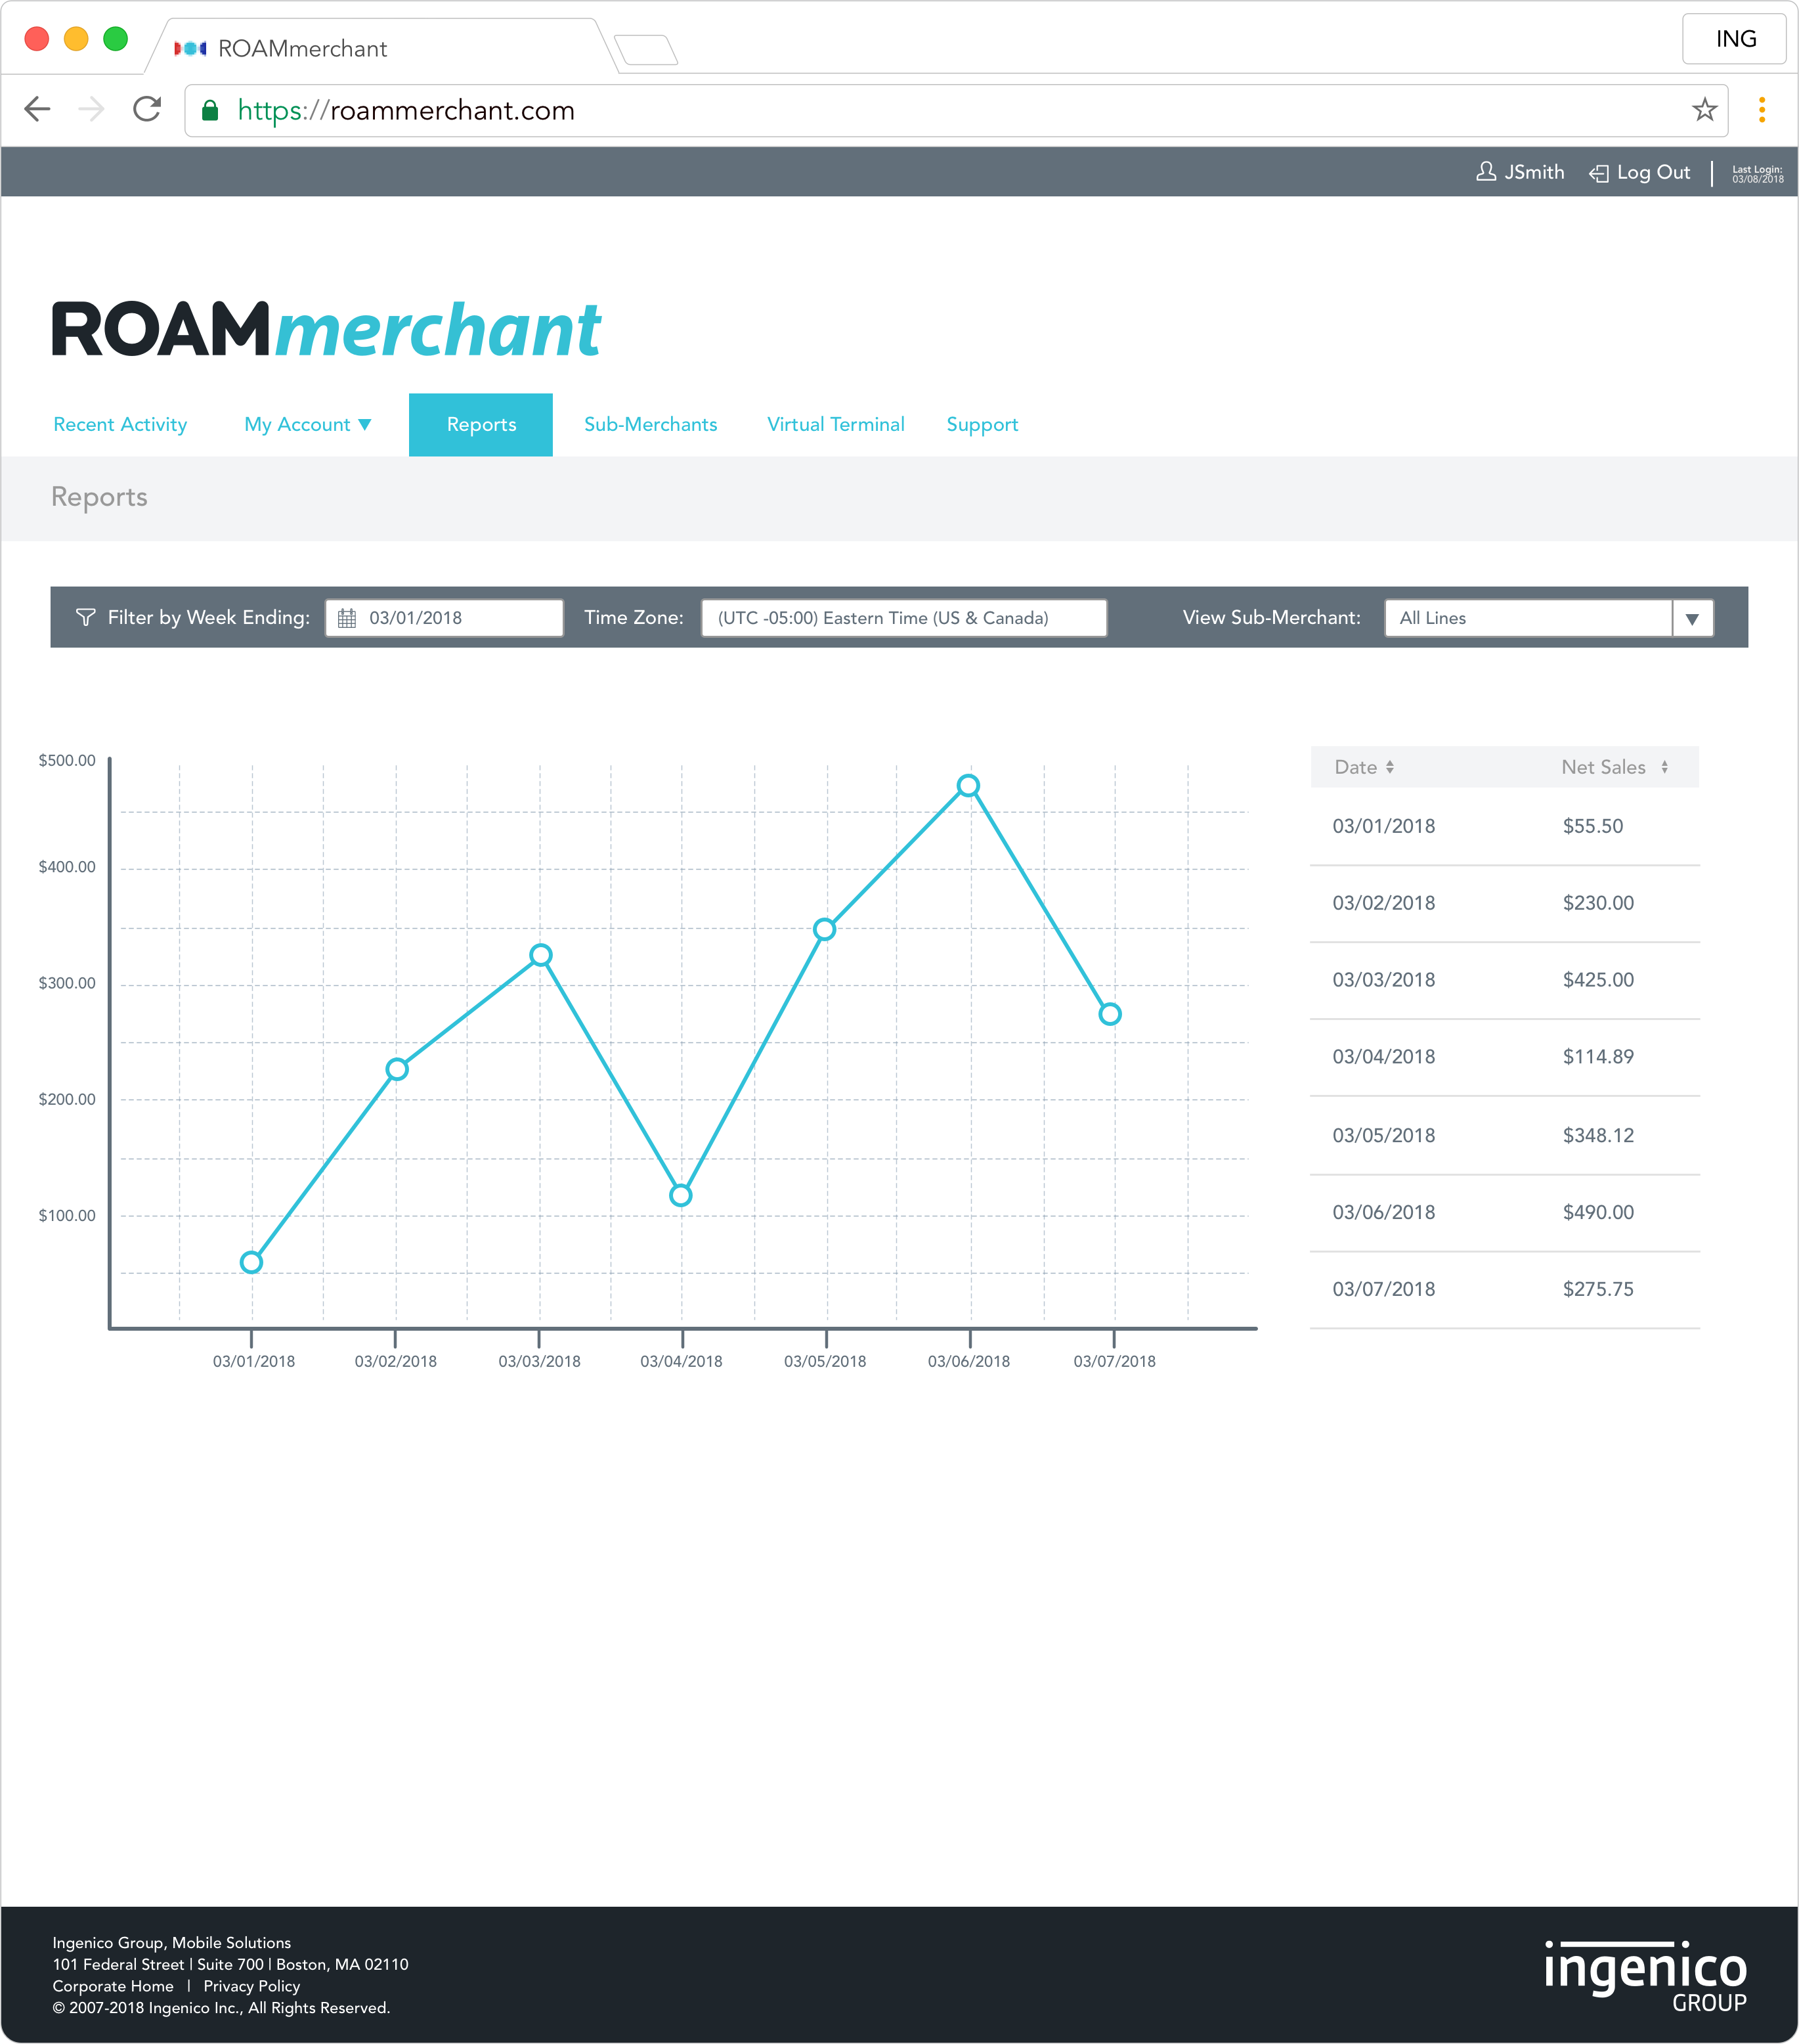
Task: Open the Support tab
Action: click(x=982, y=425)
